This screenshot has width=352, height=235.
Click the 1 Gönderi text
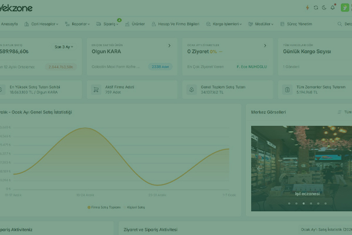coord(291,66)
